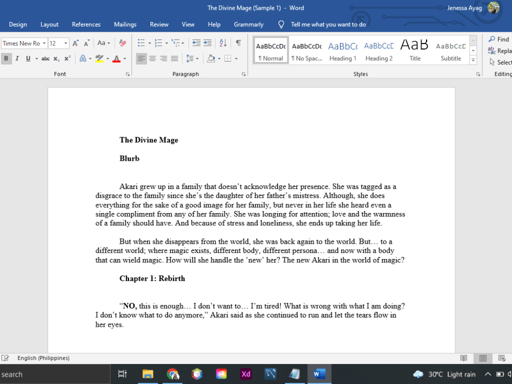512x384 pixels.
Task: Open Paragraph dialog launcher
Action: pos(244,74)
